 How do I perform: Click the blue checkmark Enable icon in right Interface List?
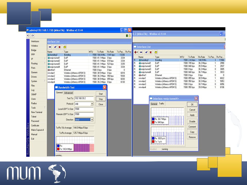[x=146, y=52]
